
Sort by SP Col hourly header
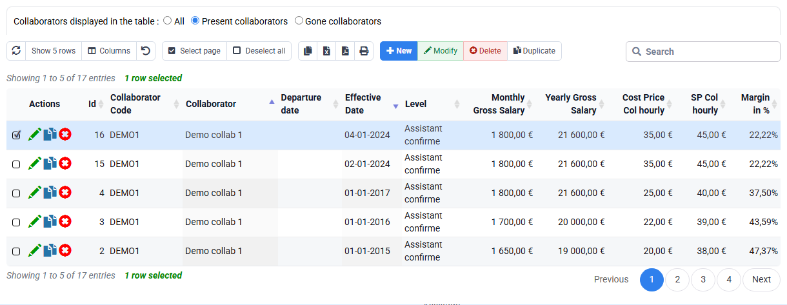pos(702,104)
